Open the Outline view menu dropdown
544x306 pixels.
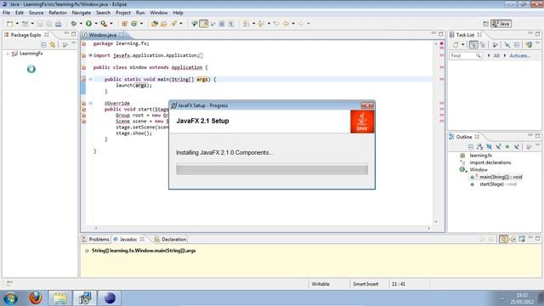click(x=537, y=145)
